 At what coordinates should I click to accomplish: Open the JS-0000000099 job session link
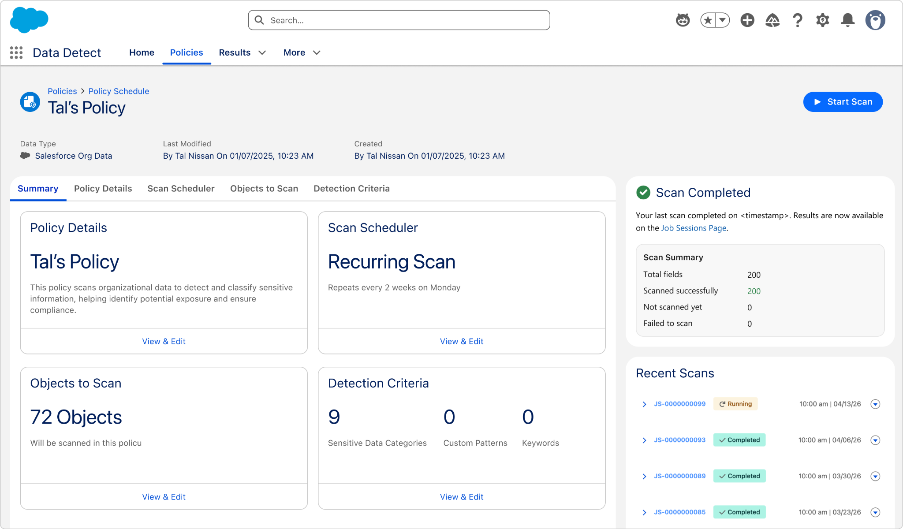[679, 404]
